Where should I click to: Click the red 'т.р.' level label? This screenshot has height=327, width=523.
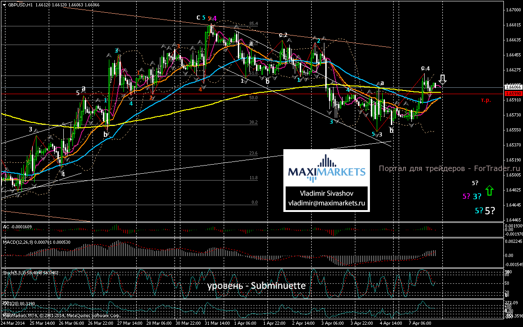pyautogui.click(x=485, y=100)
